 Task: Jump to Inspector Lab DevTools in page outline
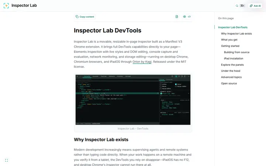tap(233, 27)
